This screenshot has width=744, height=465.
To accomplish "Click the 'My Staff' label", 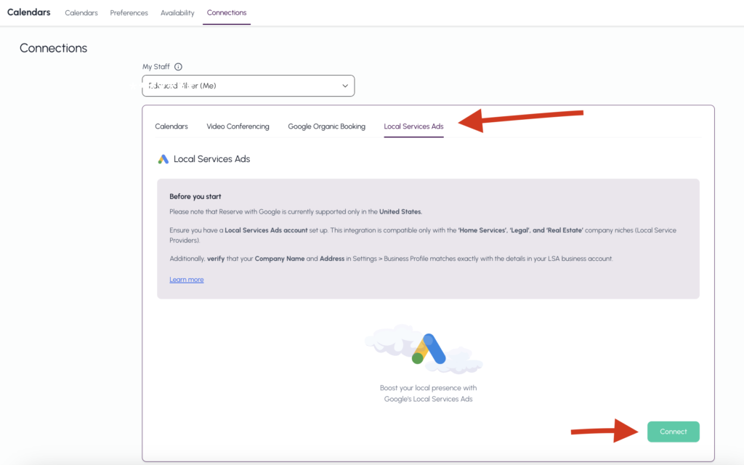I will [x=155, y=67].
